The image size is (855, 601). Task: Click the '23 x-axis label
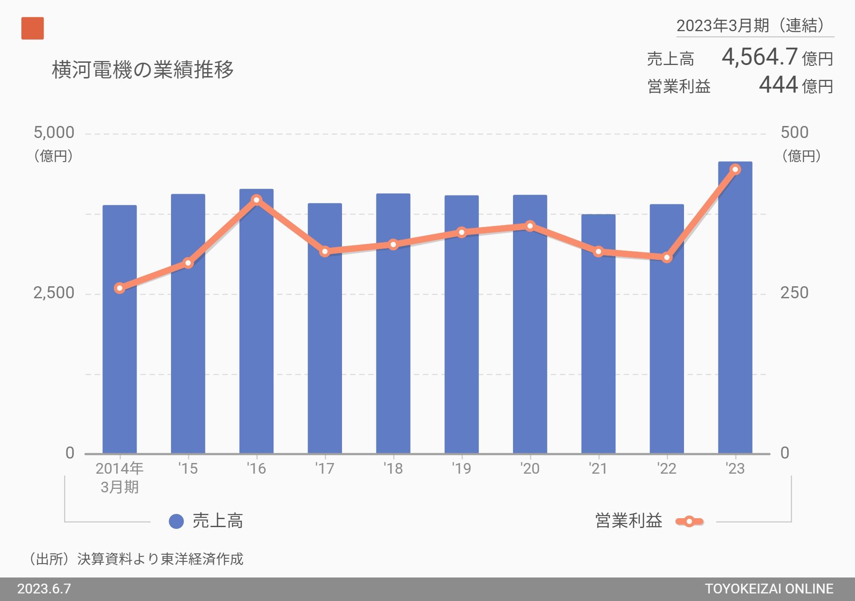[x=735, y=468]
